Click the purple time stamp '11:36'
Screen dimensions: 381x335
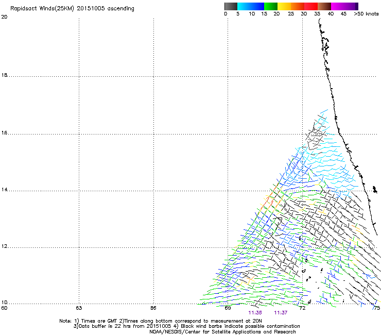coord(255,313)
